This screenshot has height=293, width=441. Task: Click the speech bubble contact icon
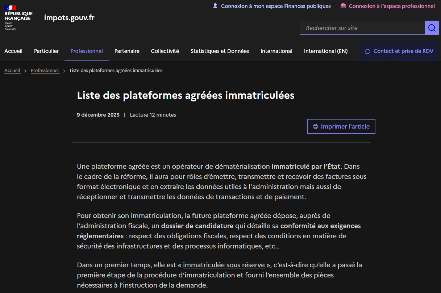click(x=367, y=51)
